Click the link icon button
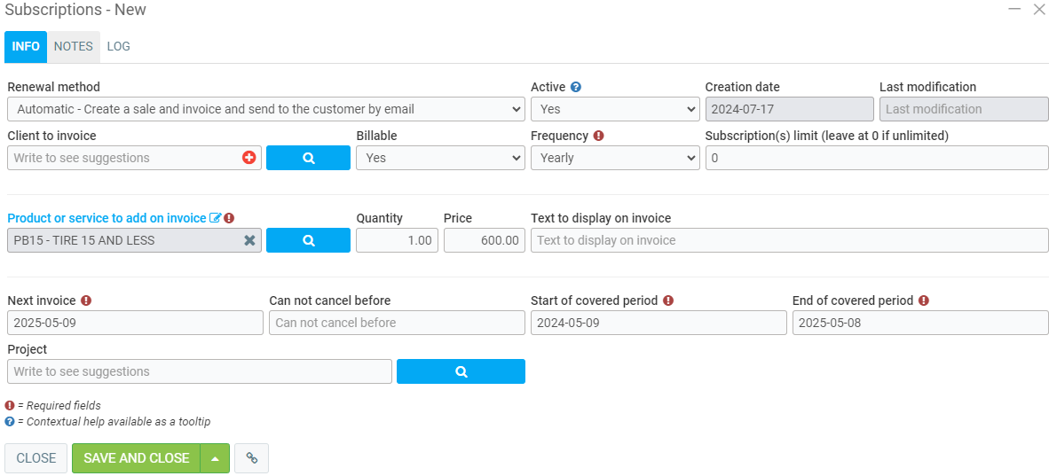The height and width of the screenshot is (476, 1049). [252, 458]
